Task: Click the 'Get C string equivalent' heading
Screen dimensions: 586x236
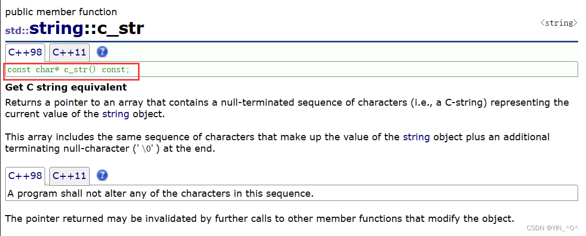Action: [x=66, y=87]
